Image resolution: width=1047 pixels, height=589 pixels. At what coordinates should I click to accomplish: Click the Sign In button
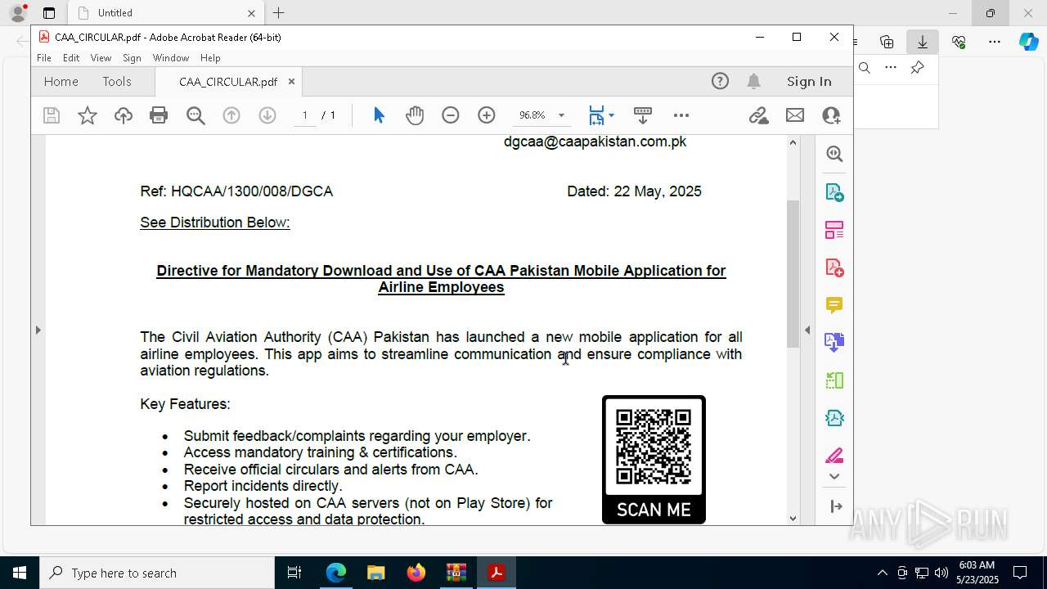809,81
